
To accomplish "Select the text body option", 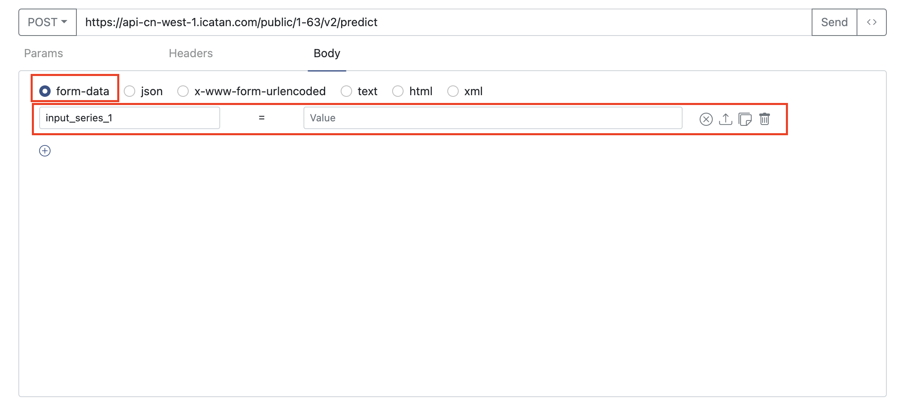I will [x=346, y=91].
